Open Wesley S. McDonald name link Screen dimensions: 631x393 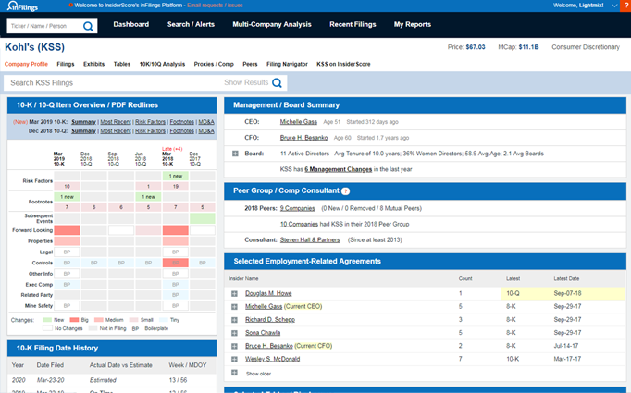(272, 359)
